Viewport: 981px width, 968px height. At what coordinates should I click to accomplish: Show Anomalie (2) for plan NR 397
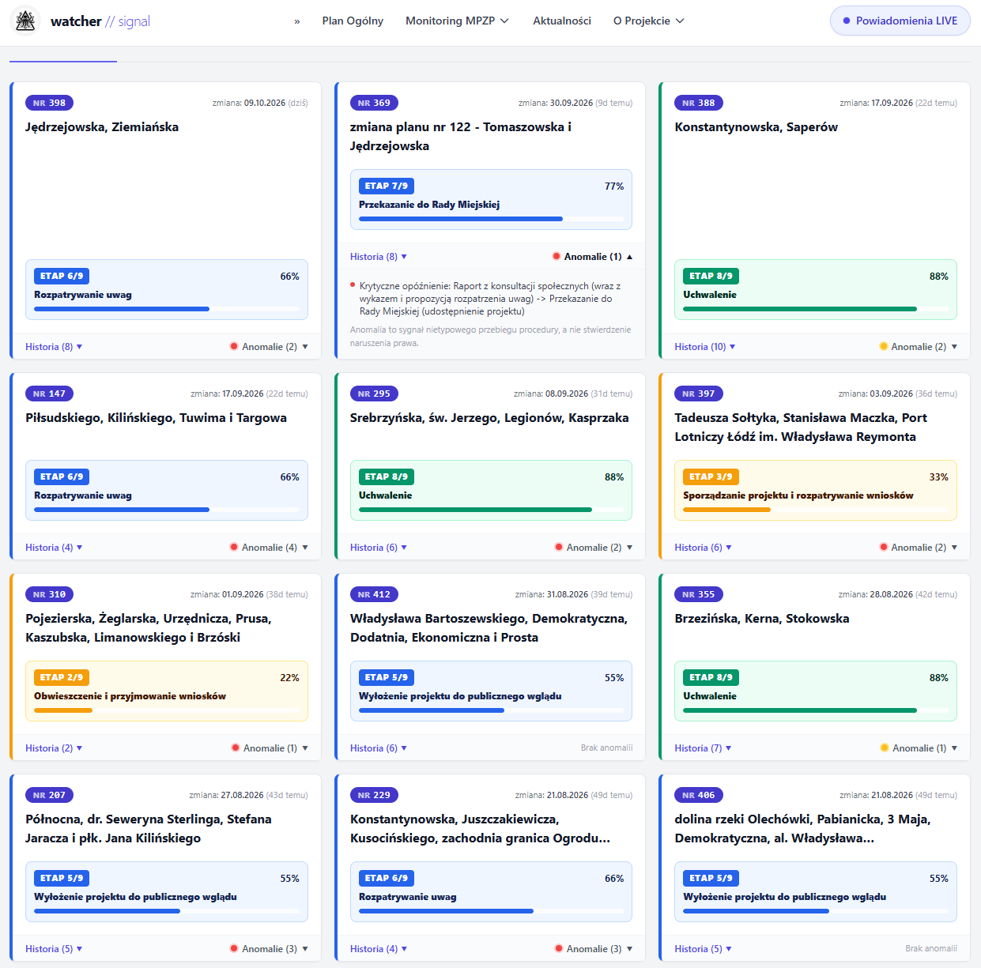click(919, 548)
